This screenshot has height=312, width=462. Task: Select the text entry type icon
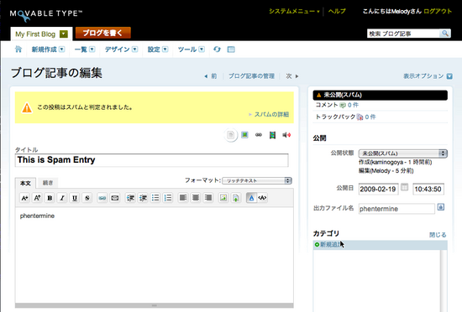coord(231,135)
